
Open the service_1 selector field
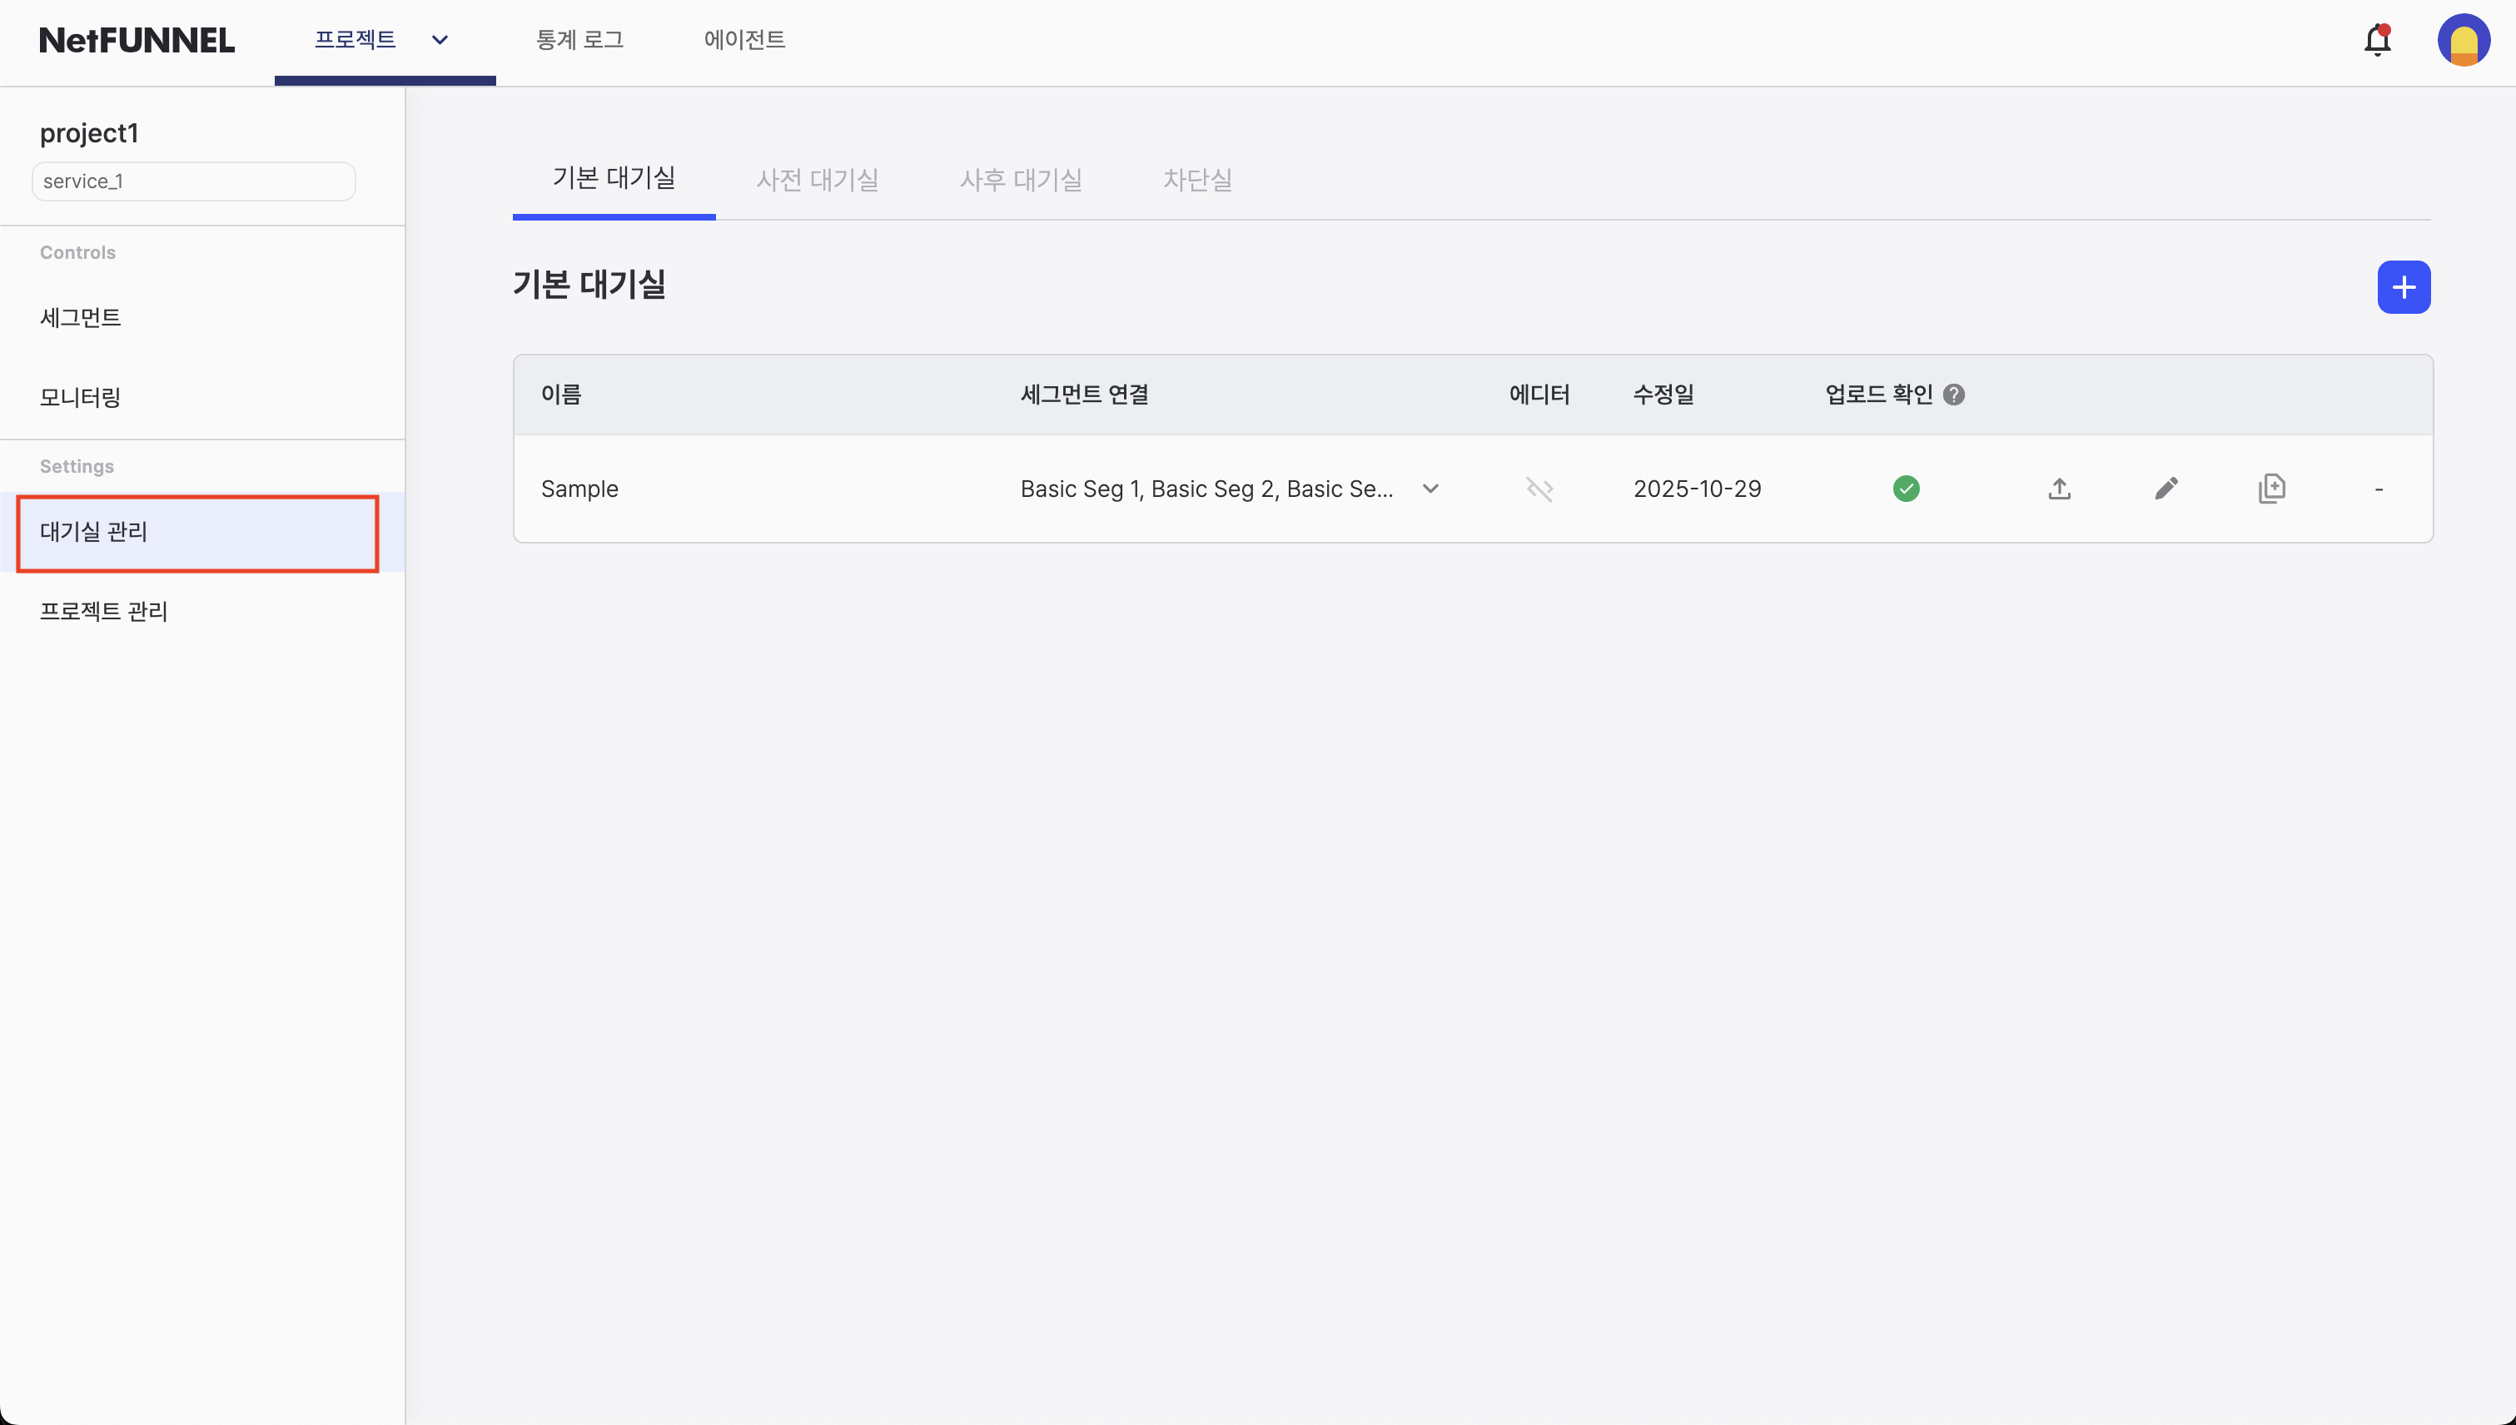click(x=194, y=181)
